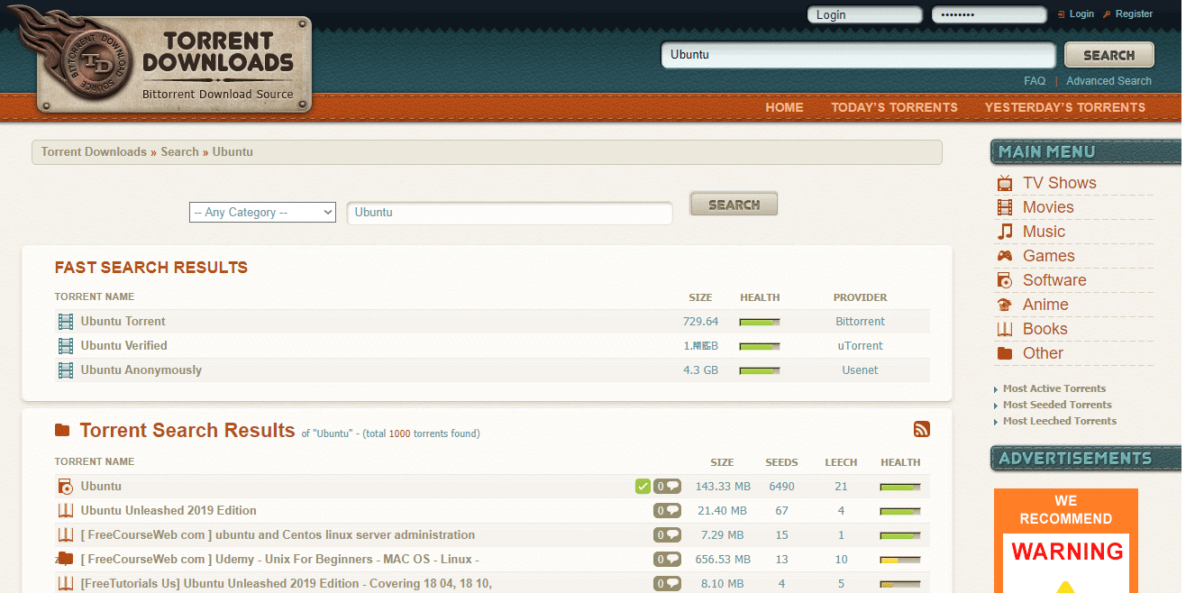
Task: Click the Software disc icon
Action: [x=1004, y=280]
